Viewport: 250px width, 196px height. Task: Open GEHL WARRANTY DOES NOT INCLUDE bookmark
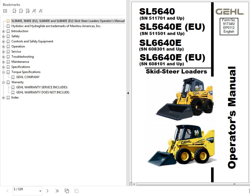point(43,92)
